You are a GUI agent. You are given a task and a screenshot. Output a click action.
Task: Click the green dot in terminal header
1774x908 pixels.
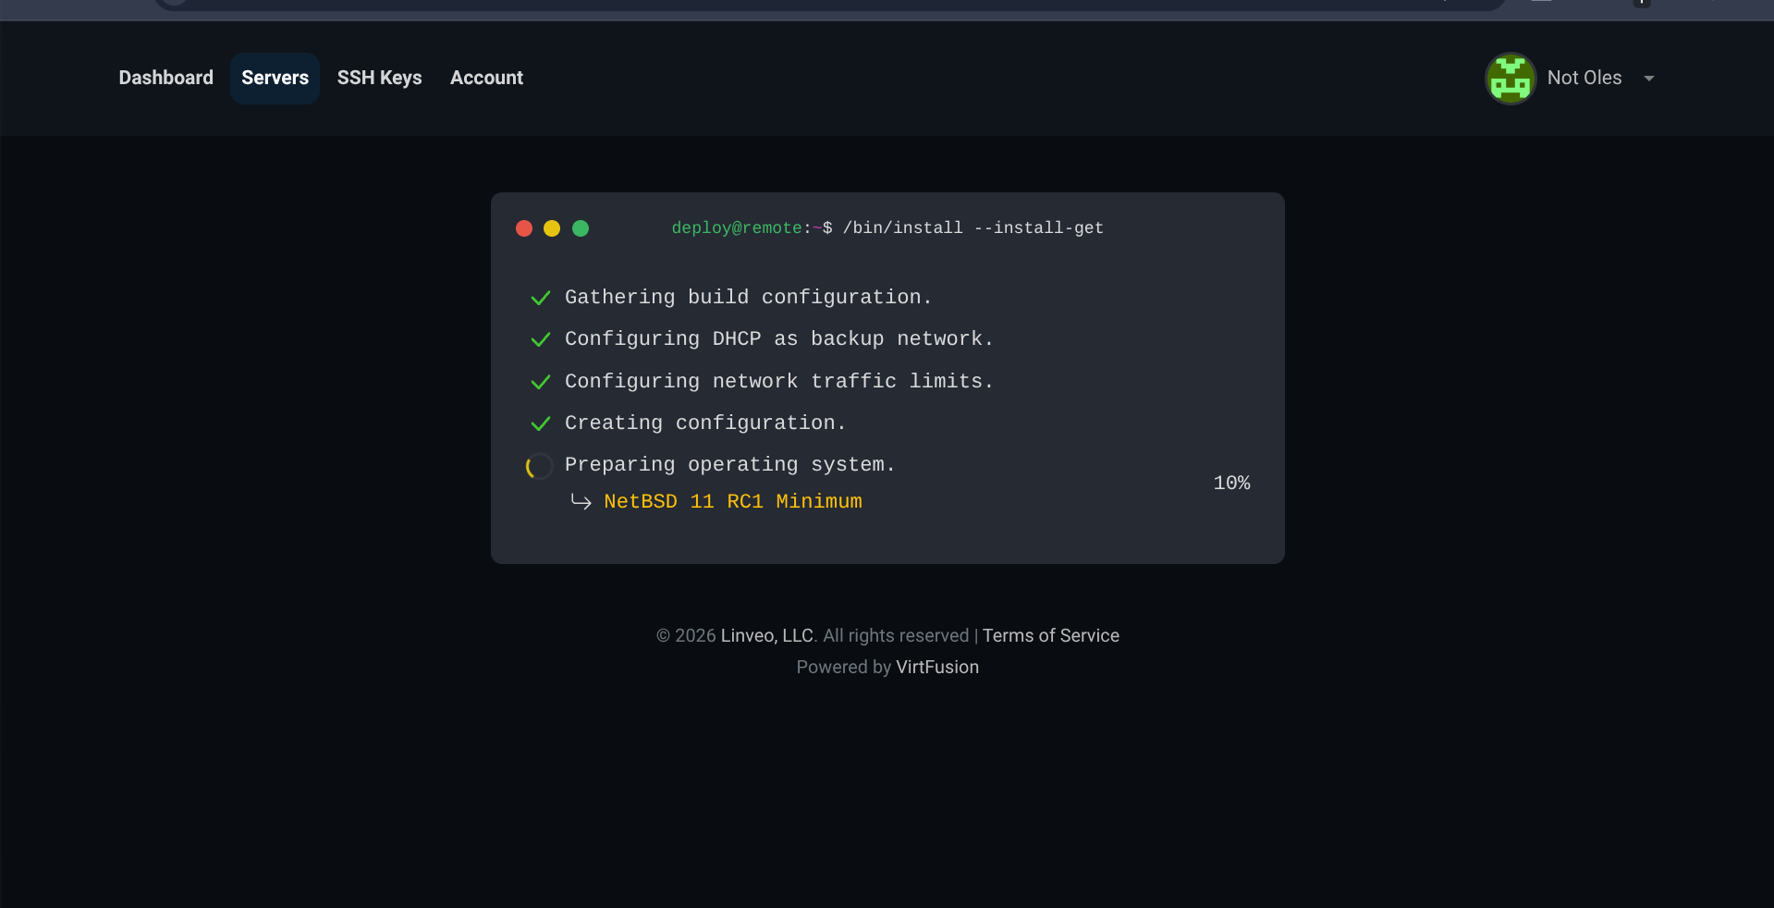click(581, 228)
